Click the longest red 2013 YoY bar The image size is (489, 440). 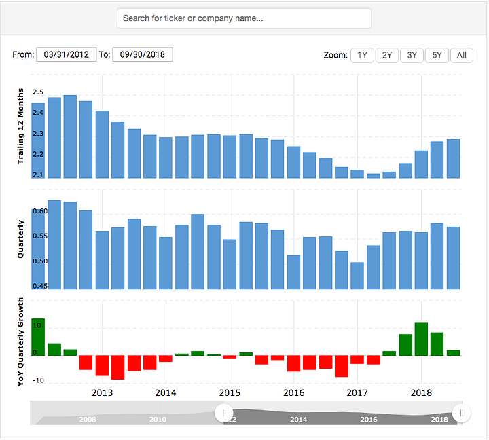[118, 367]
